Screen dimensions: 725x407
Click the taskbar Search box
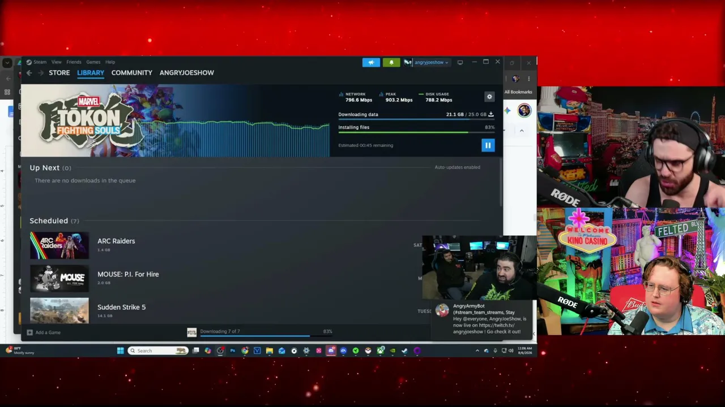[157, 350]
